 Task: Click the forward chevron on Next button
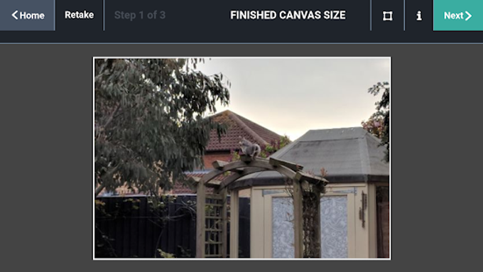[x=468, y=16]
